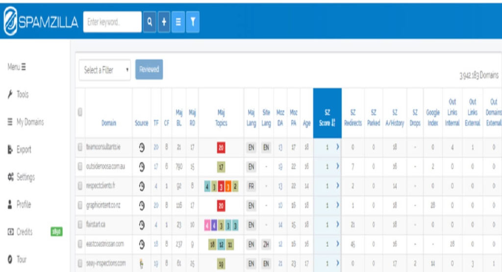Click the green credits count badge

click(x=56, y=231)
